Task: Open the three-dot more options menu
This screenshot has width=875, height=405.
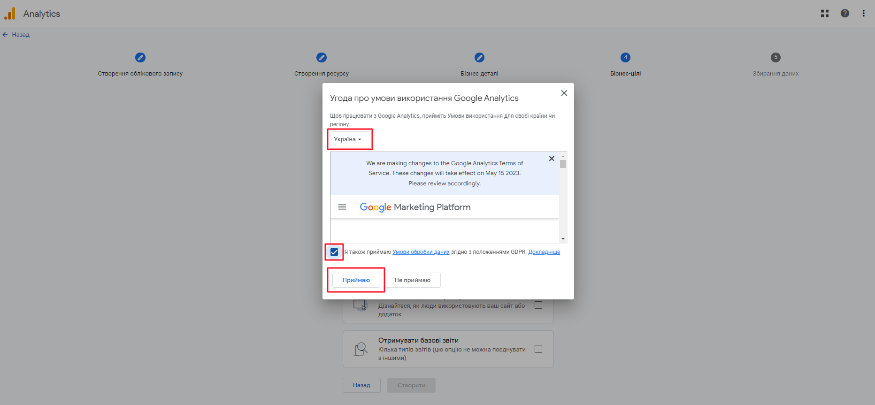Action: click(863, 14)
